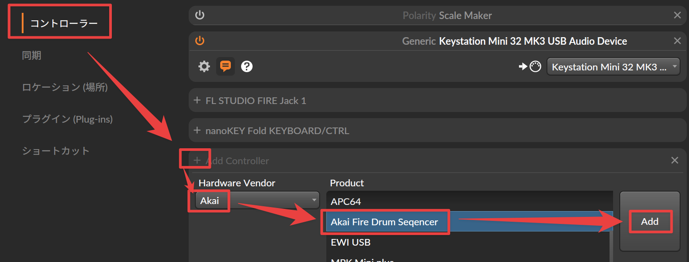Click plus icon next to Add Controller
This screenshot has width=689, height=262.
click(198, 161)
